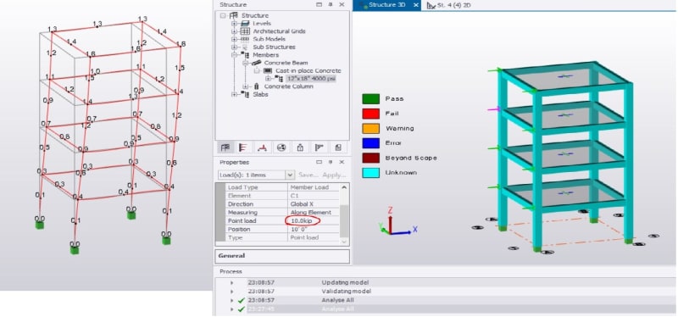This screenshot has height=317, width=678.
Task: Close the Structure 3D view tab
Action: pyautogui.click(x=415, y=5)
